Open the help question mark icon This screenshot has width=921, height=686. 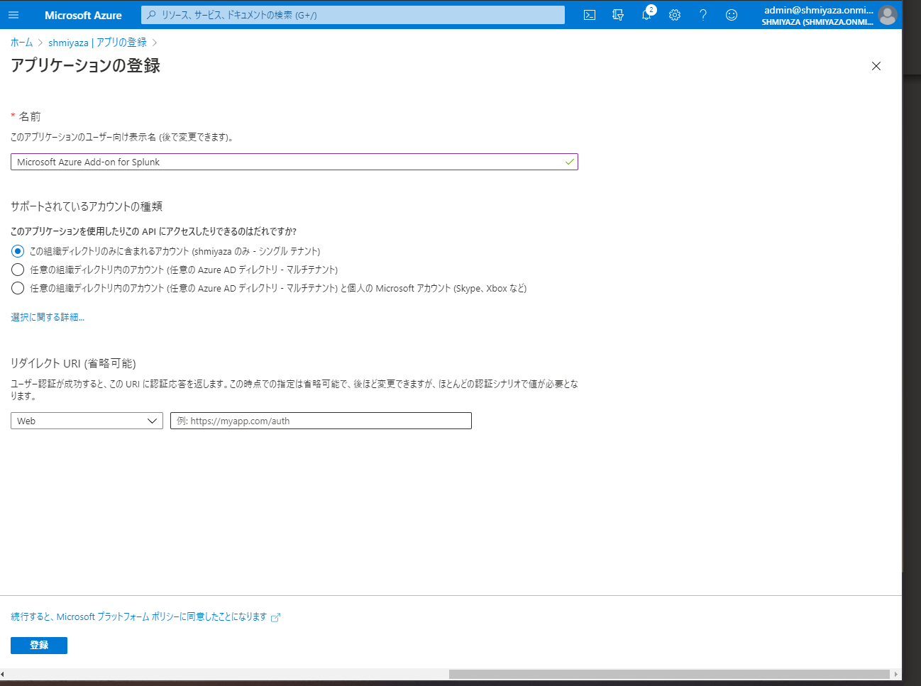[x=702, y=14]
